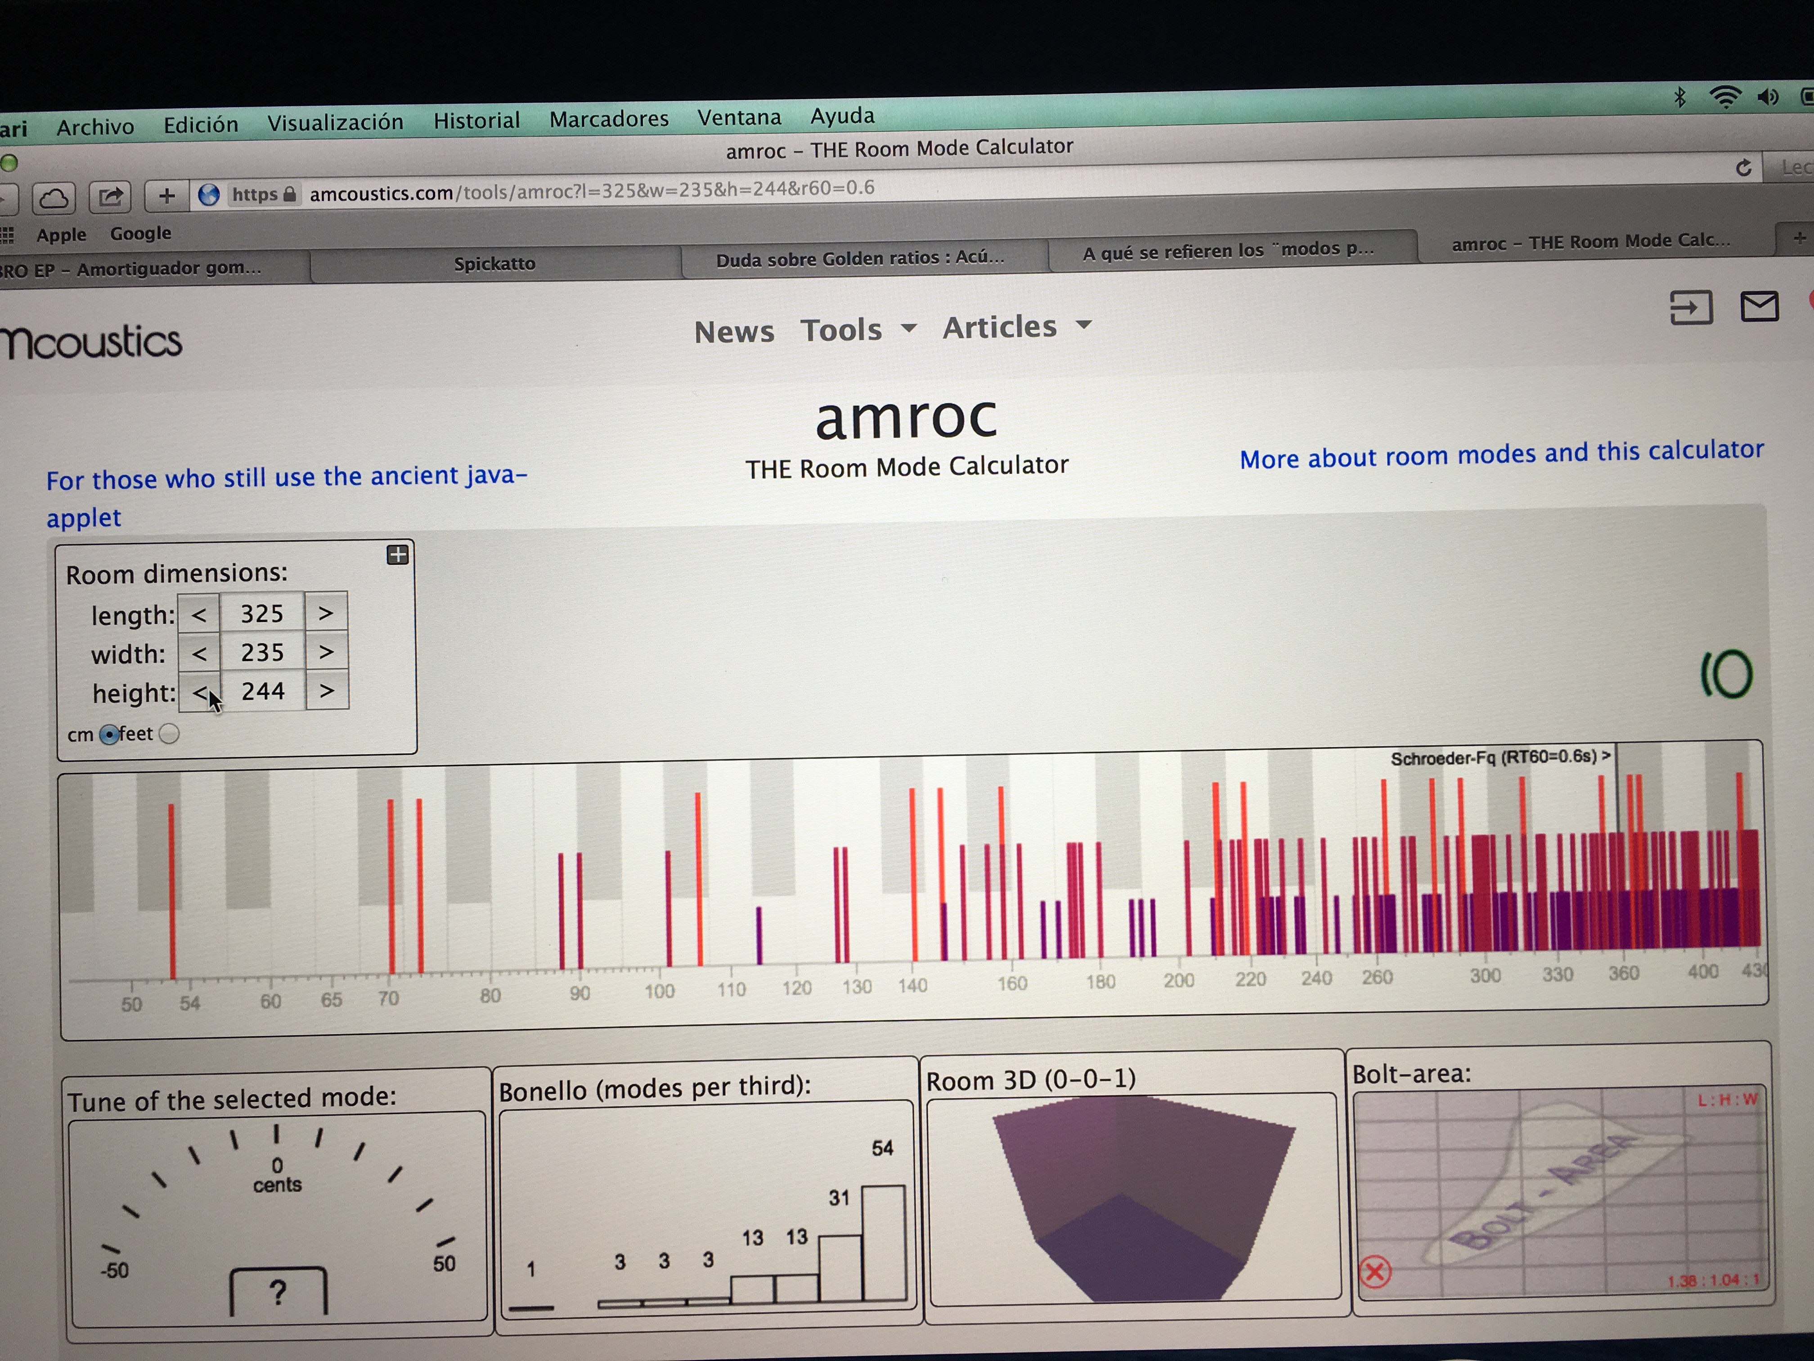Click the green speaker logo above the mode chart
Image resolution: width=1814 pixels, height=1361 pixels.
click(1727, 674)
